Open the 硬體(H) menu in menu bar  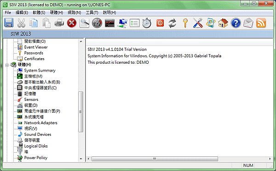click(56, 13)
